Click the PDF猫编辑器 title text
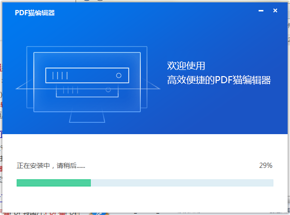290x215 pixels. click(x=35, y=13)
